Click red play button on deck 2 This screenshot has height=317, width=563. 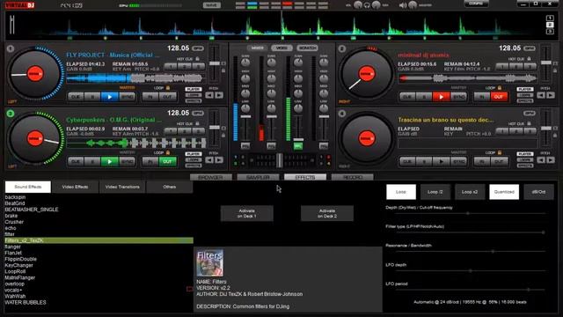442,97
